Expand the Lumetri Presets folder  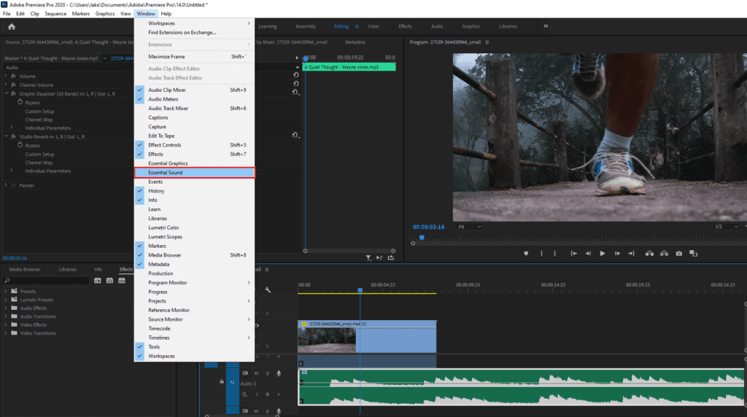click(7, 300)
